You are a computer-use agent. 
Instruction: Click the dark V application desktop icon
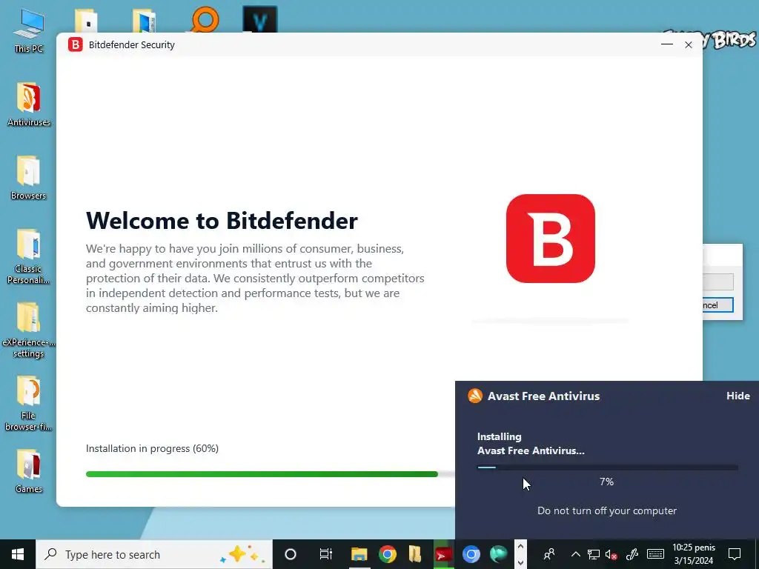260,19
